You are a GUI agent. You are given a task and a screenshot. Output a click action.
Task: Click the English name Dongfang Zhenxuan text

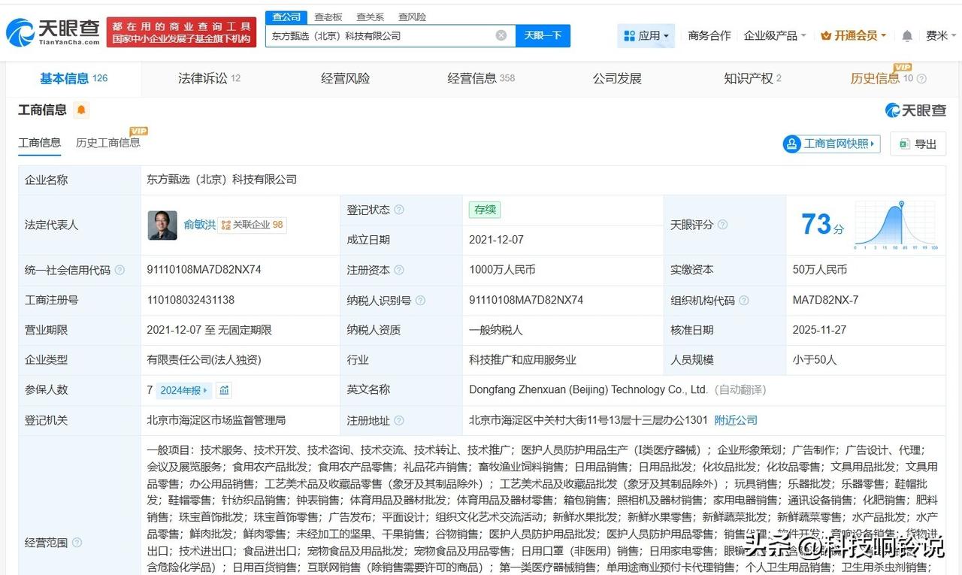point(588,390)
